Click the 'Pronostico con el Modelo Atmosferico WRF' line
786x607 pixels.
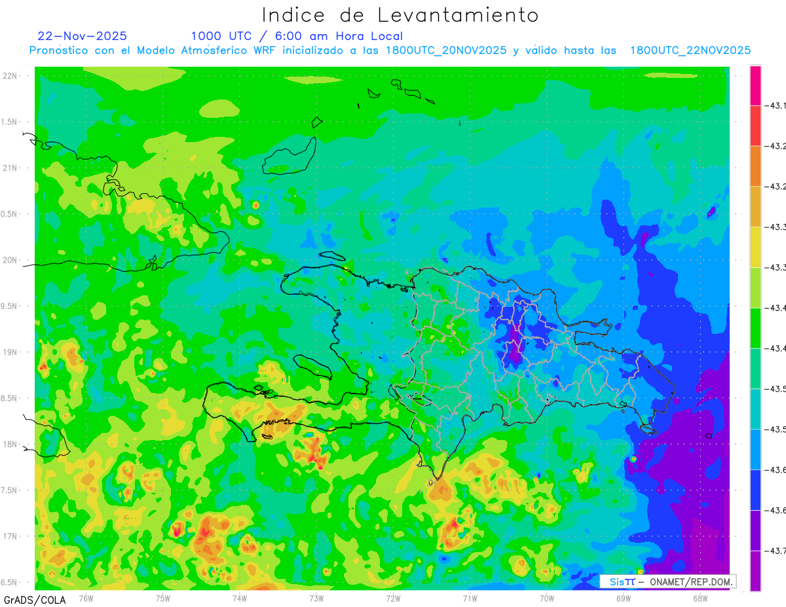coord(390,50)
